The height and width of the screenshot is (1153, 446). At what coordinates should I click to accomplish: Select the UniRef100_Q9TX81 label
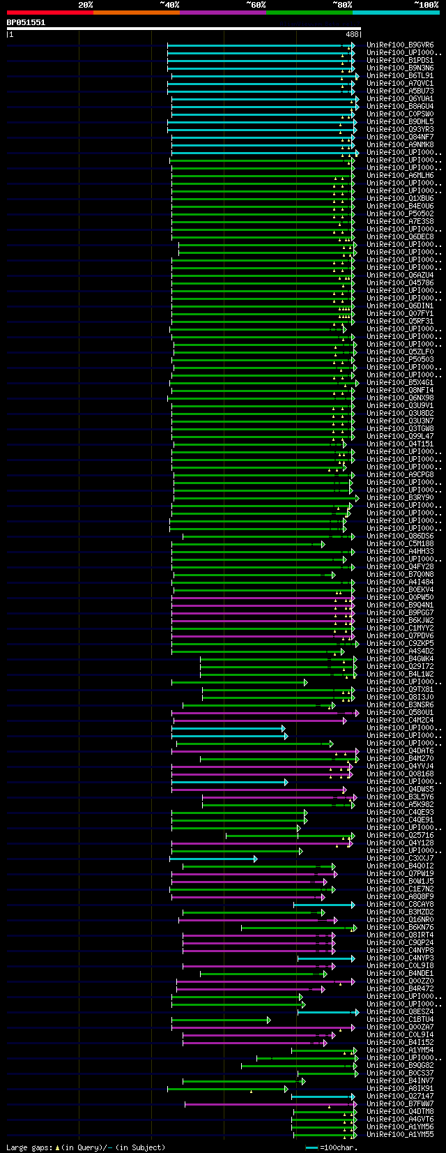point(400,689)
